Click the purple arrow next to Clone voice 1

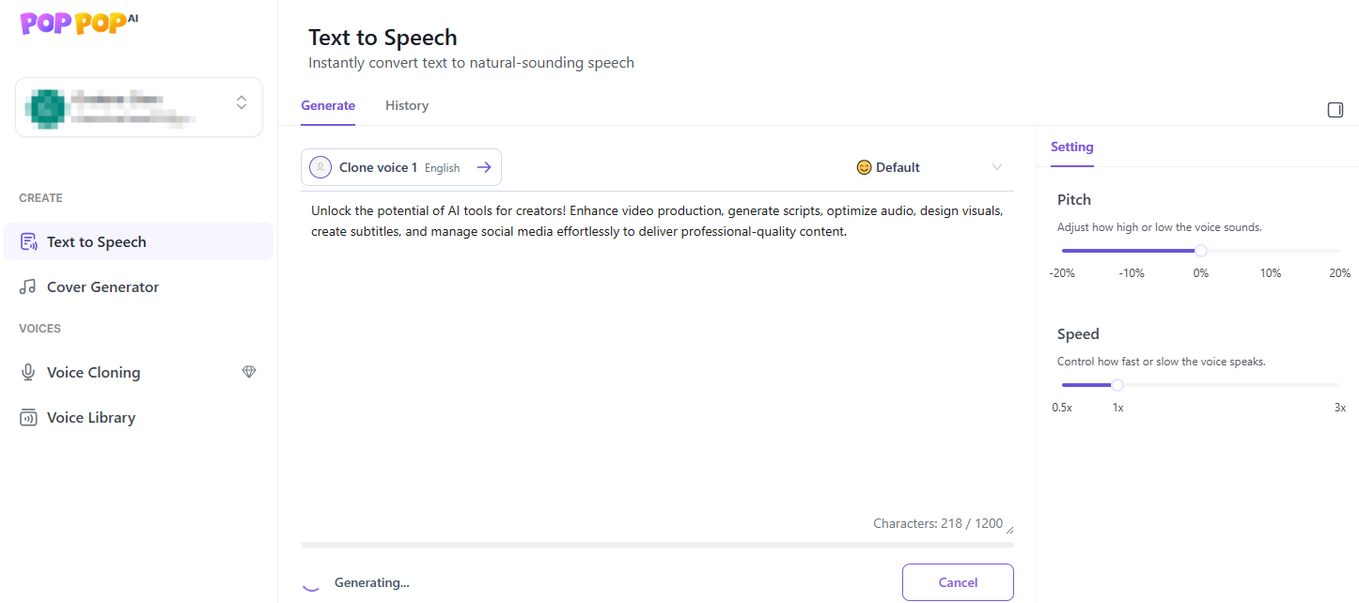484,167
